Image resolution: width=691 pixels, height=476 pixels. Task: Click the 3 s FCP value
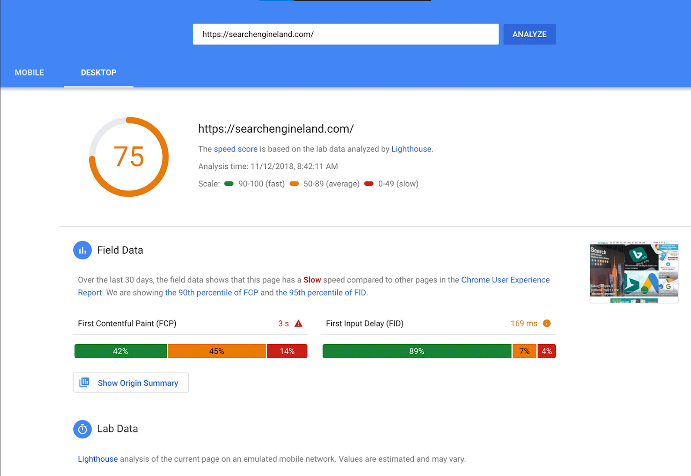click(x=283, y=324)
